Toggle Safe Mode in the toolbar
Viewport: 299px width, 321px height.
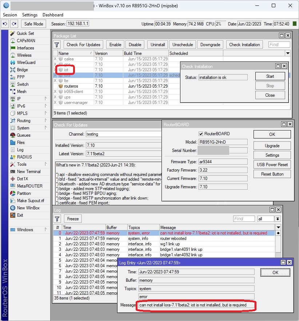33,24
